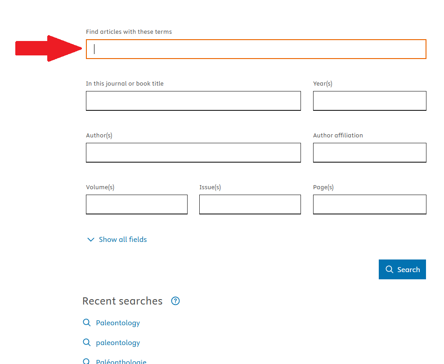Viewport: 444px width, 364px height.
Task: Open the "Paléonthologie" recent search
Action: pyautogui.click(x=121, y=361)
